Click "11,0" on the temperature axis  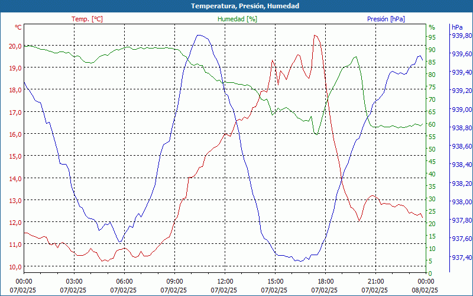click(x=15, y=244)
